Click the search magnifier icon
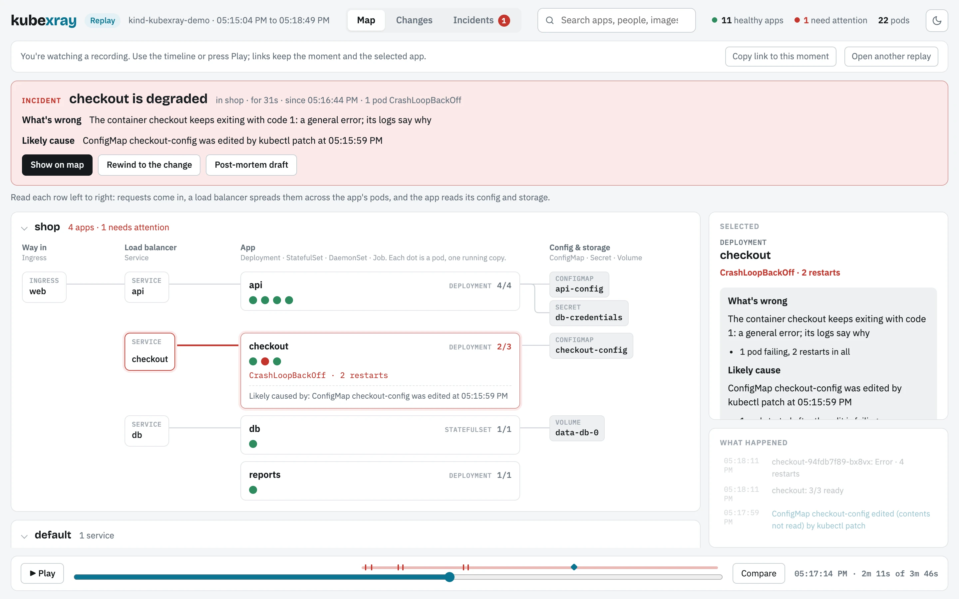This screenshot has height=599, width=959. click(x=550, y=20)
